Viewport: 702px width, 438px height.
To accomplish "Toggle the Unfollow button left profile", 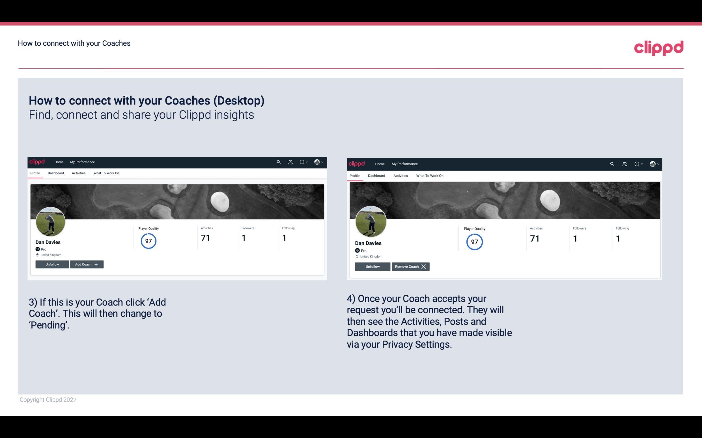I will point(52,264).
